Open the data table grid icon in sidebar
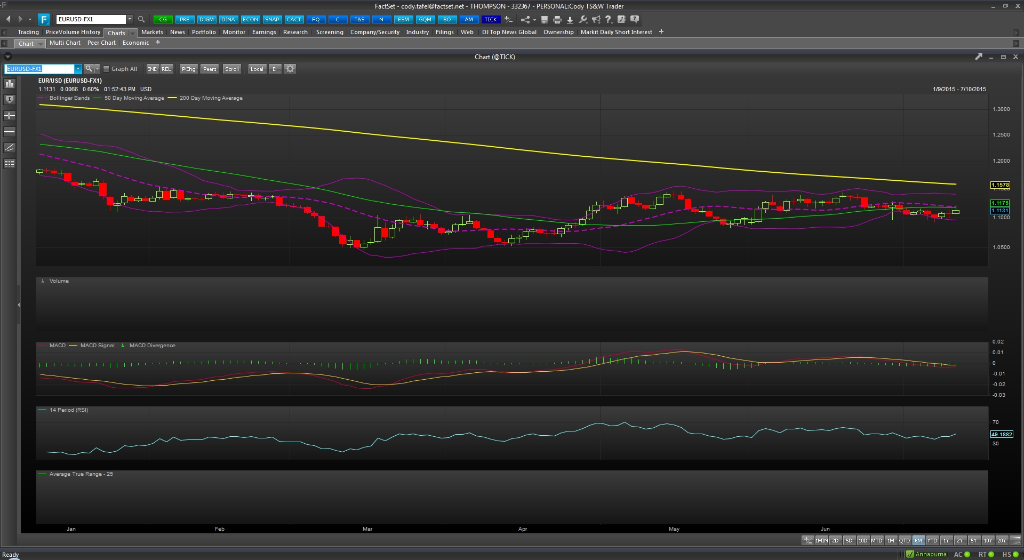The image size is (1024, 560). pyautogui.click(x=10, y=164)
